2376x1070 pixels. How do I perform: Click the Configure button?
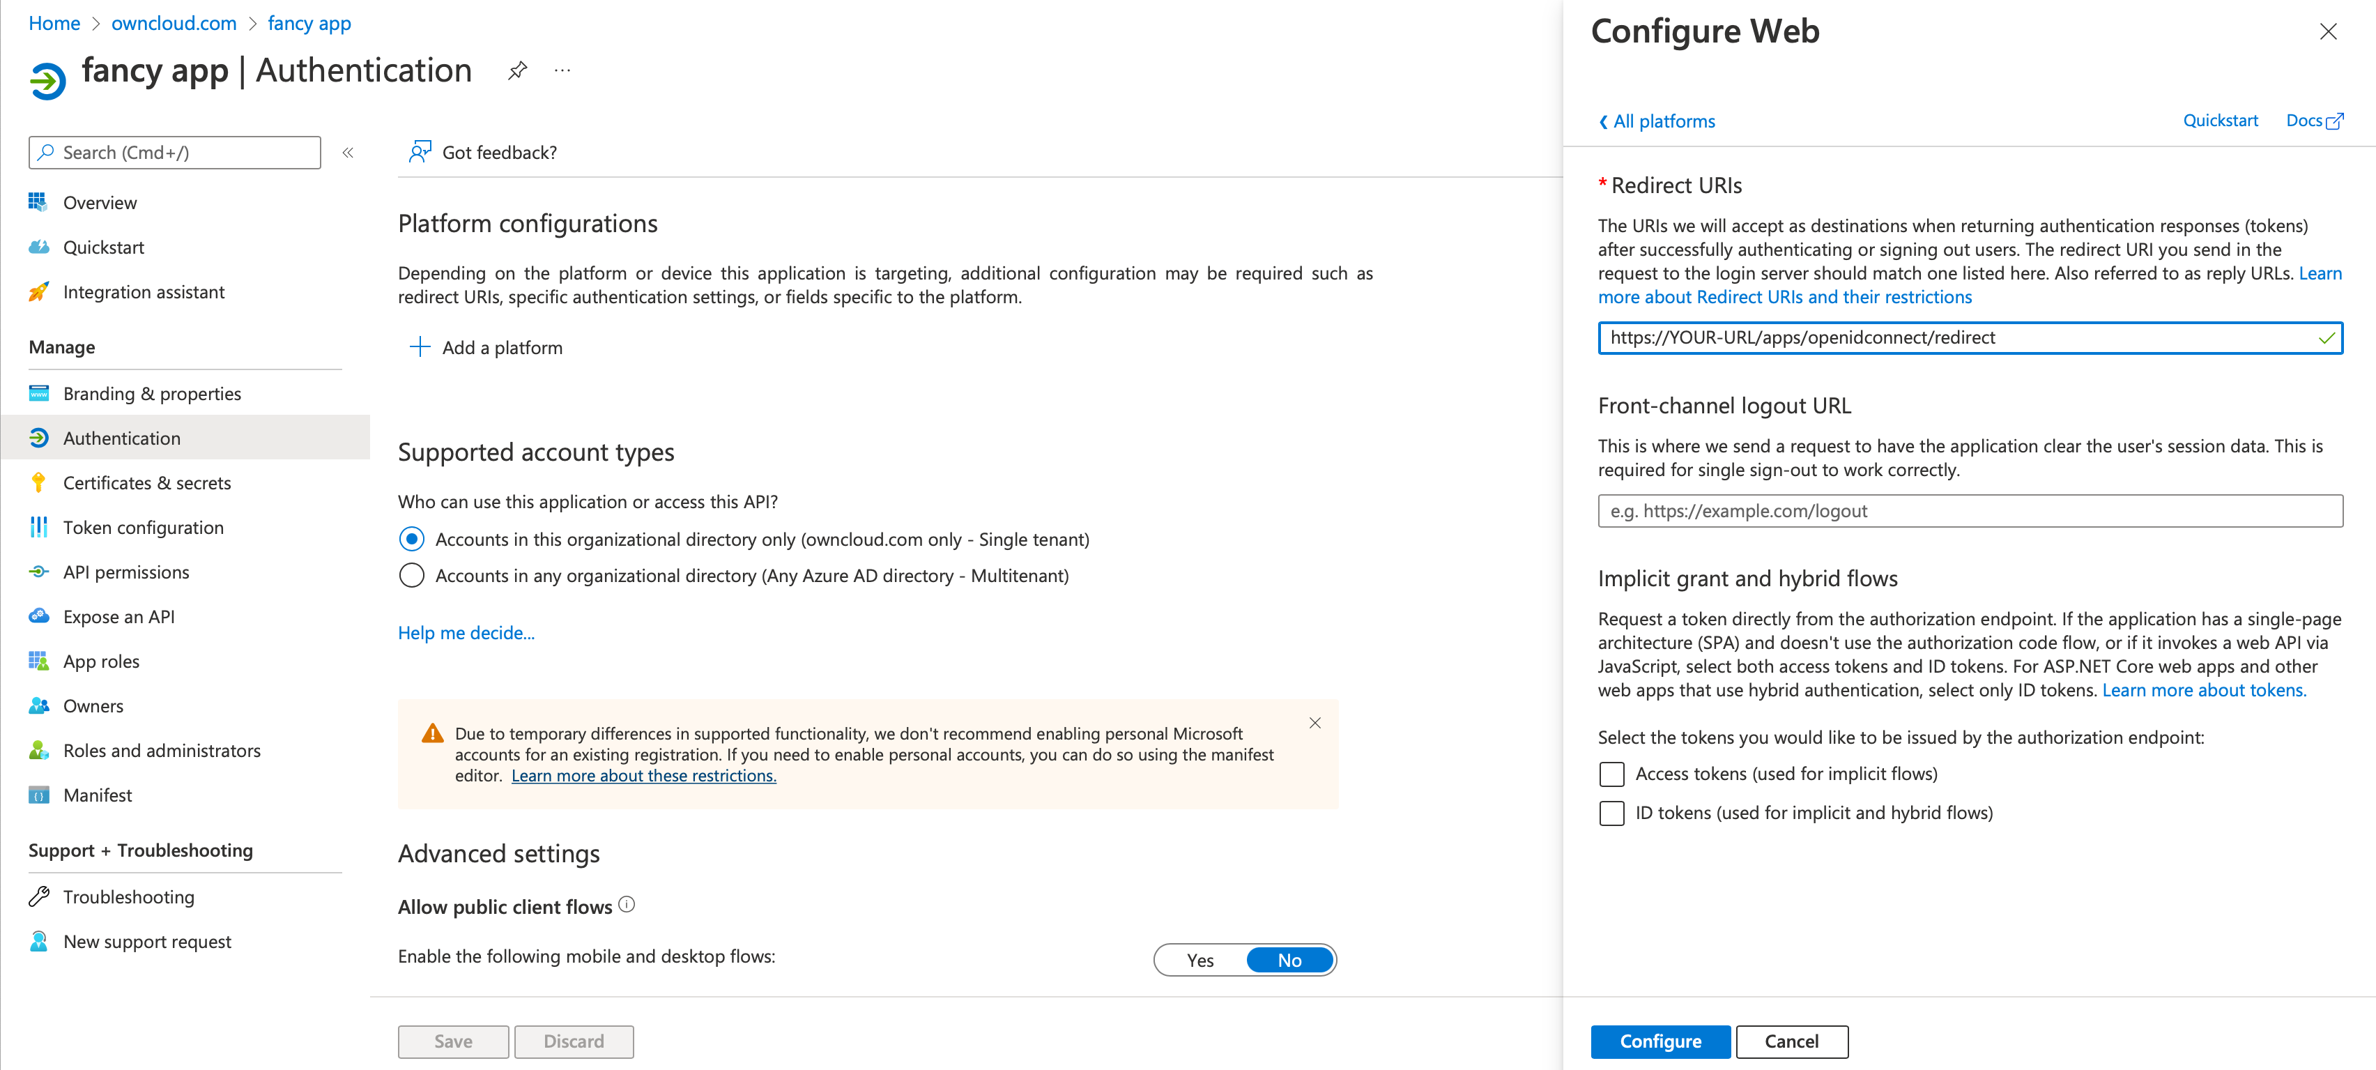[1660, 1041]
